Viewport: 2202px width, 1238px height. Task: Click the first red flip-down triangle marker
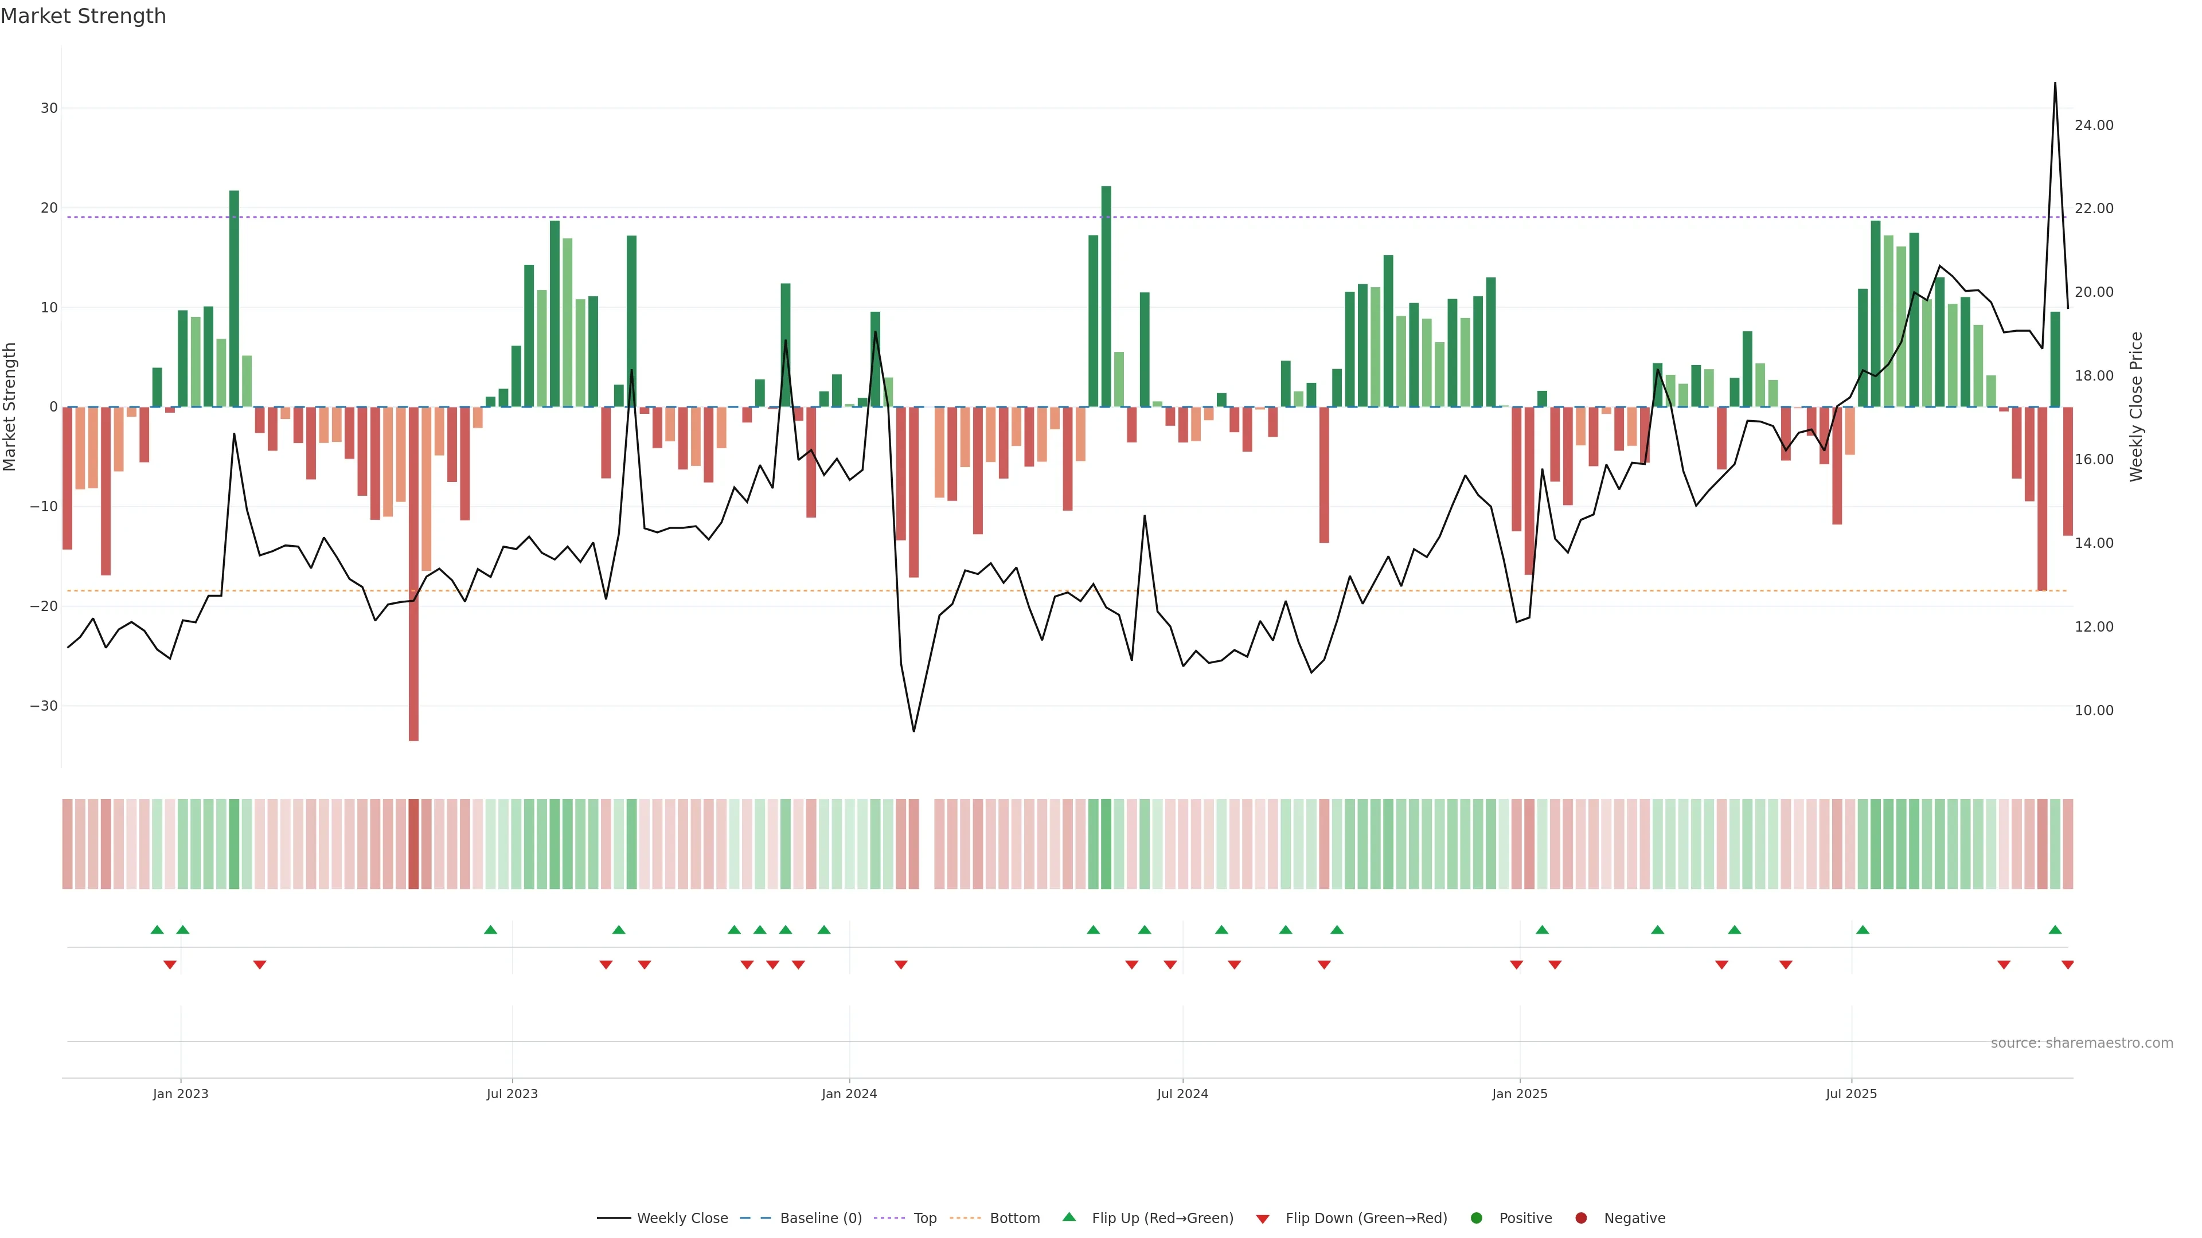(x=170, y=965)
